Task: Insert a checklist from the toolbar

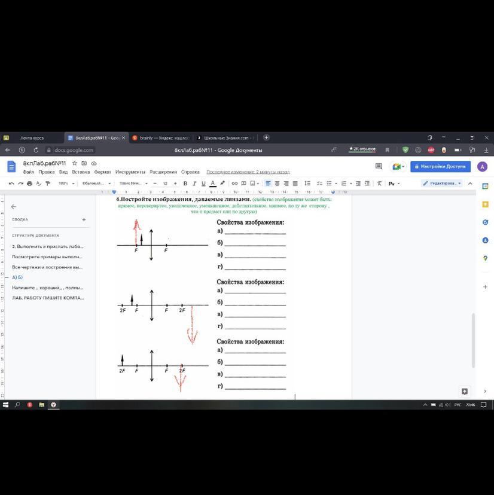Action: tap(319, 184)
